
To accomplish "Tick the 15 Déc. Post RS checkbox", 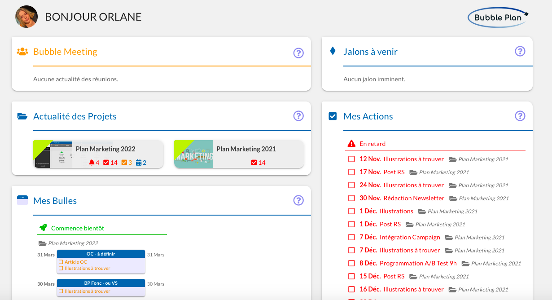I will point(351,276).
